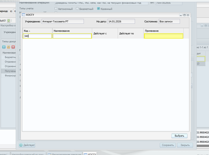This screenshot has width=209, height=155.
Task: Uncheck the Казенный checkbox
Action: pyautogui.click(x=99, y=9)
